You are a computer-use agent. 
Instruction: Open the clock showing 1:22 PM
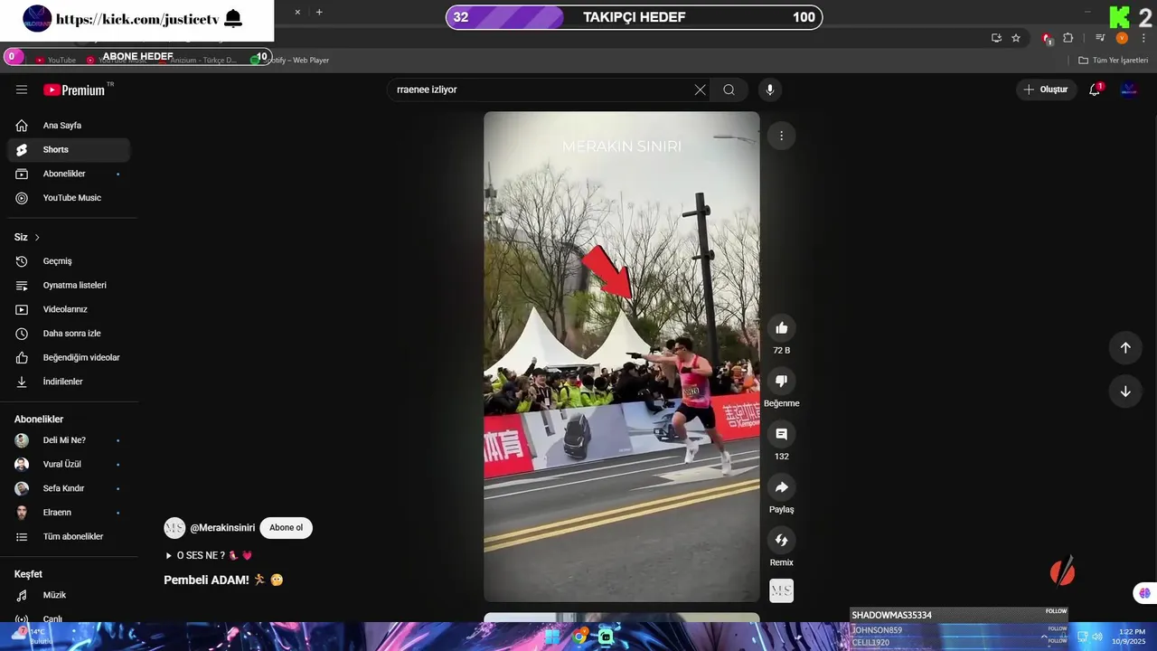[1132, 637]
